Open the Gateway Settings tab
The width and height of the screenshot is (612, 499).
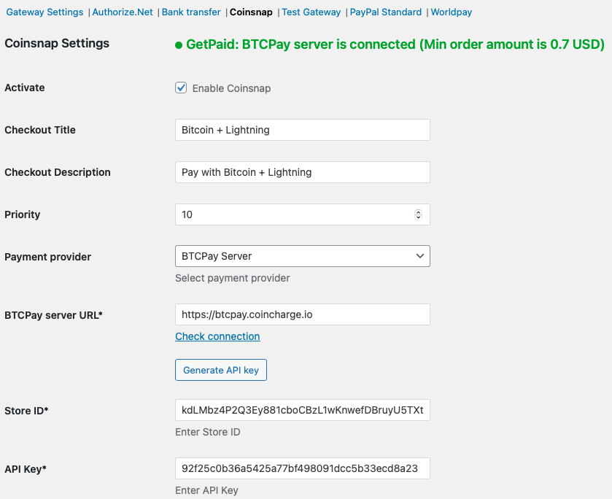click(x=45, y=12)
